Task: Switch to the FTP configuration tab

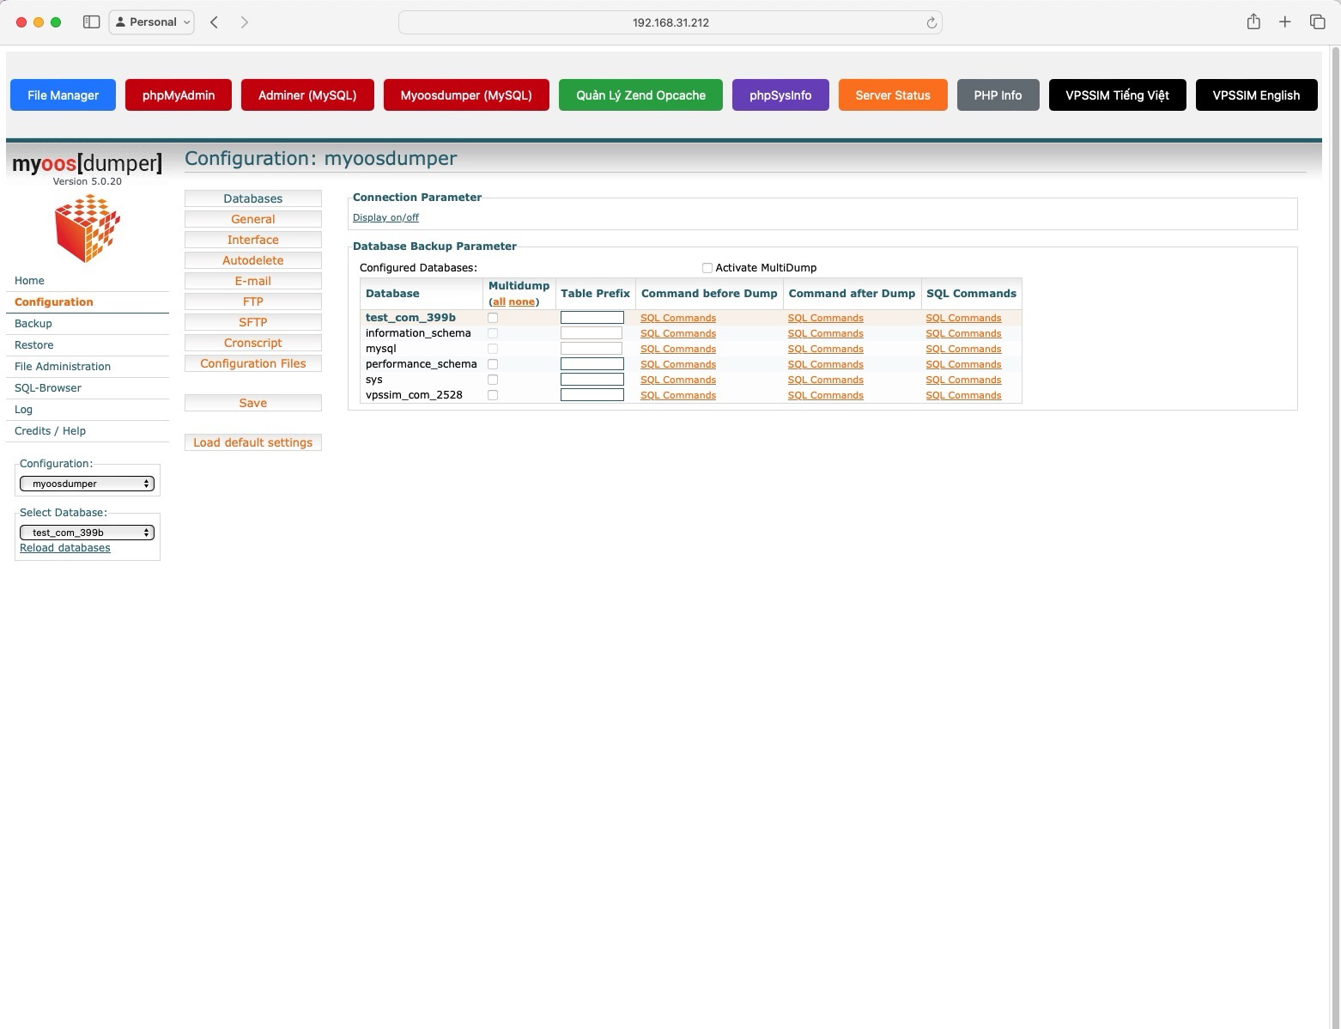Action: (253, 301)
